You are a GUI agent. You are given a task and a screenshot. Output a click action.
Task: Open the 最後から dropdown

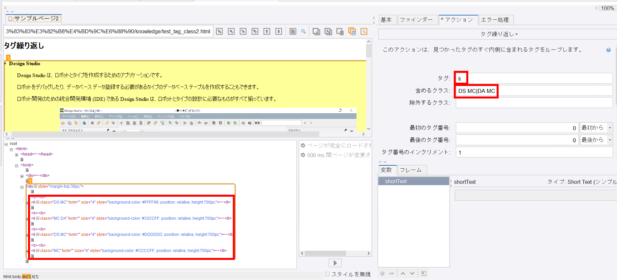click(596, 140)
